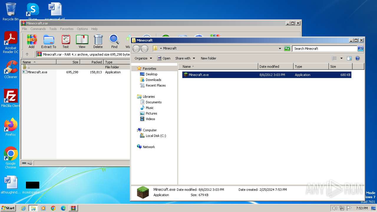This screenshot has height=212, width=377.
Task: Select the parent '..' folder row in WinRAR
Action: click(76, 67)
